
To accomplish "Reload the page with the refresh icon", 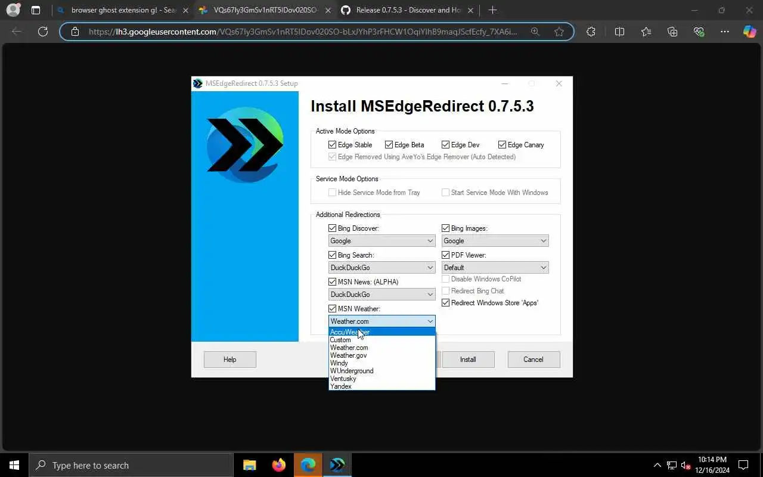I will click(x=43, y=32).
